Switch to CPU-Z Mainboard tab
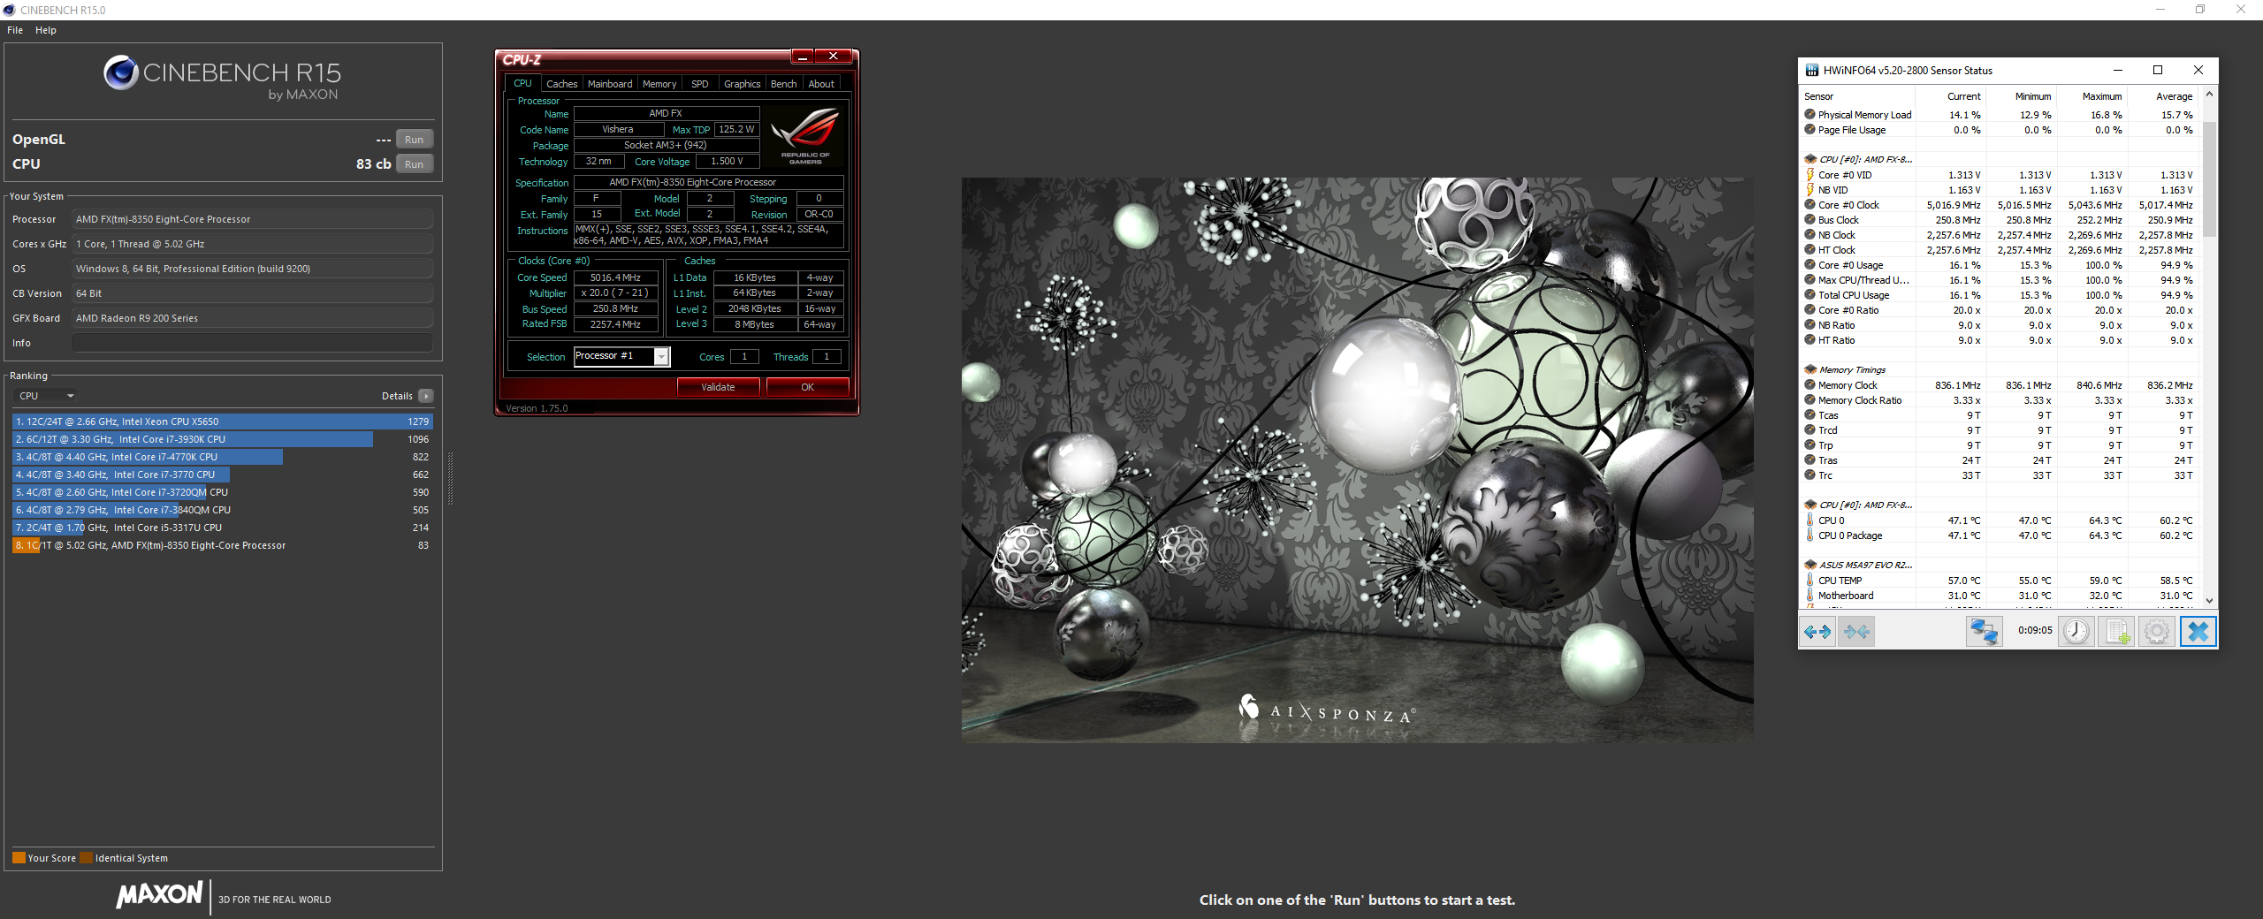The image size is (2263, 919). tap(610, 84)
